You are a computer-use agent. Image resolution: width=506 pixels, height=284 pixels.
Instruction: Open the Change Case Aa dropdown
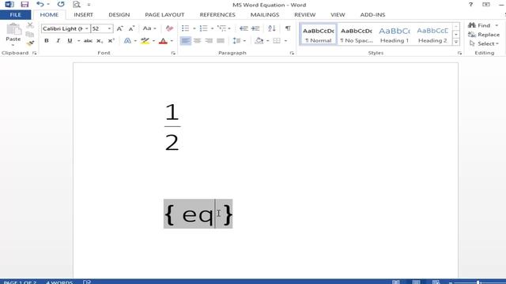click(x=149, y=28)
